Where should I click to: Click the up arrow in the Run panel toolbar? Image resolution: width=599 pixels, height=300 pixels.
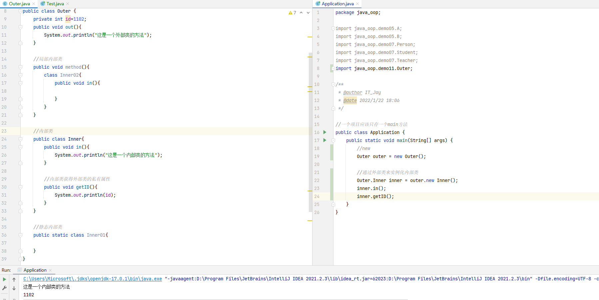(14, 279)
